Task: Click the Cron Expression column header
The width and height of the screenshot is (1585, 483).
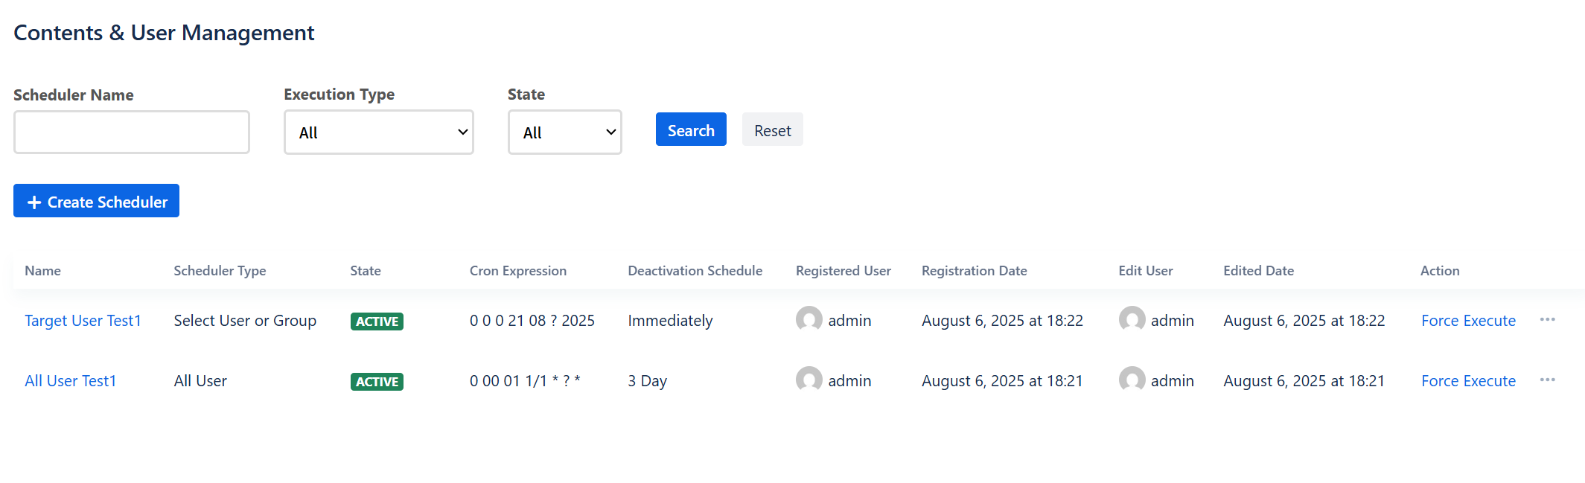Action: [518, 271]
